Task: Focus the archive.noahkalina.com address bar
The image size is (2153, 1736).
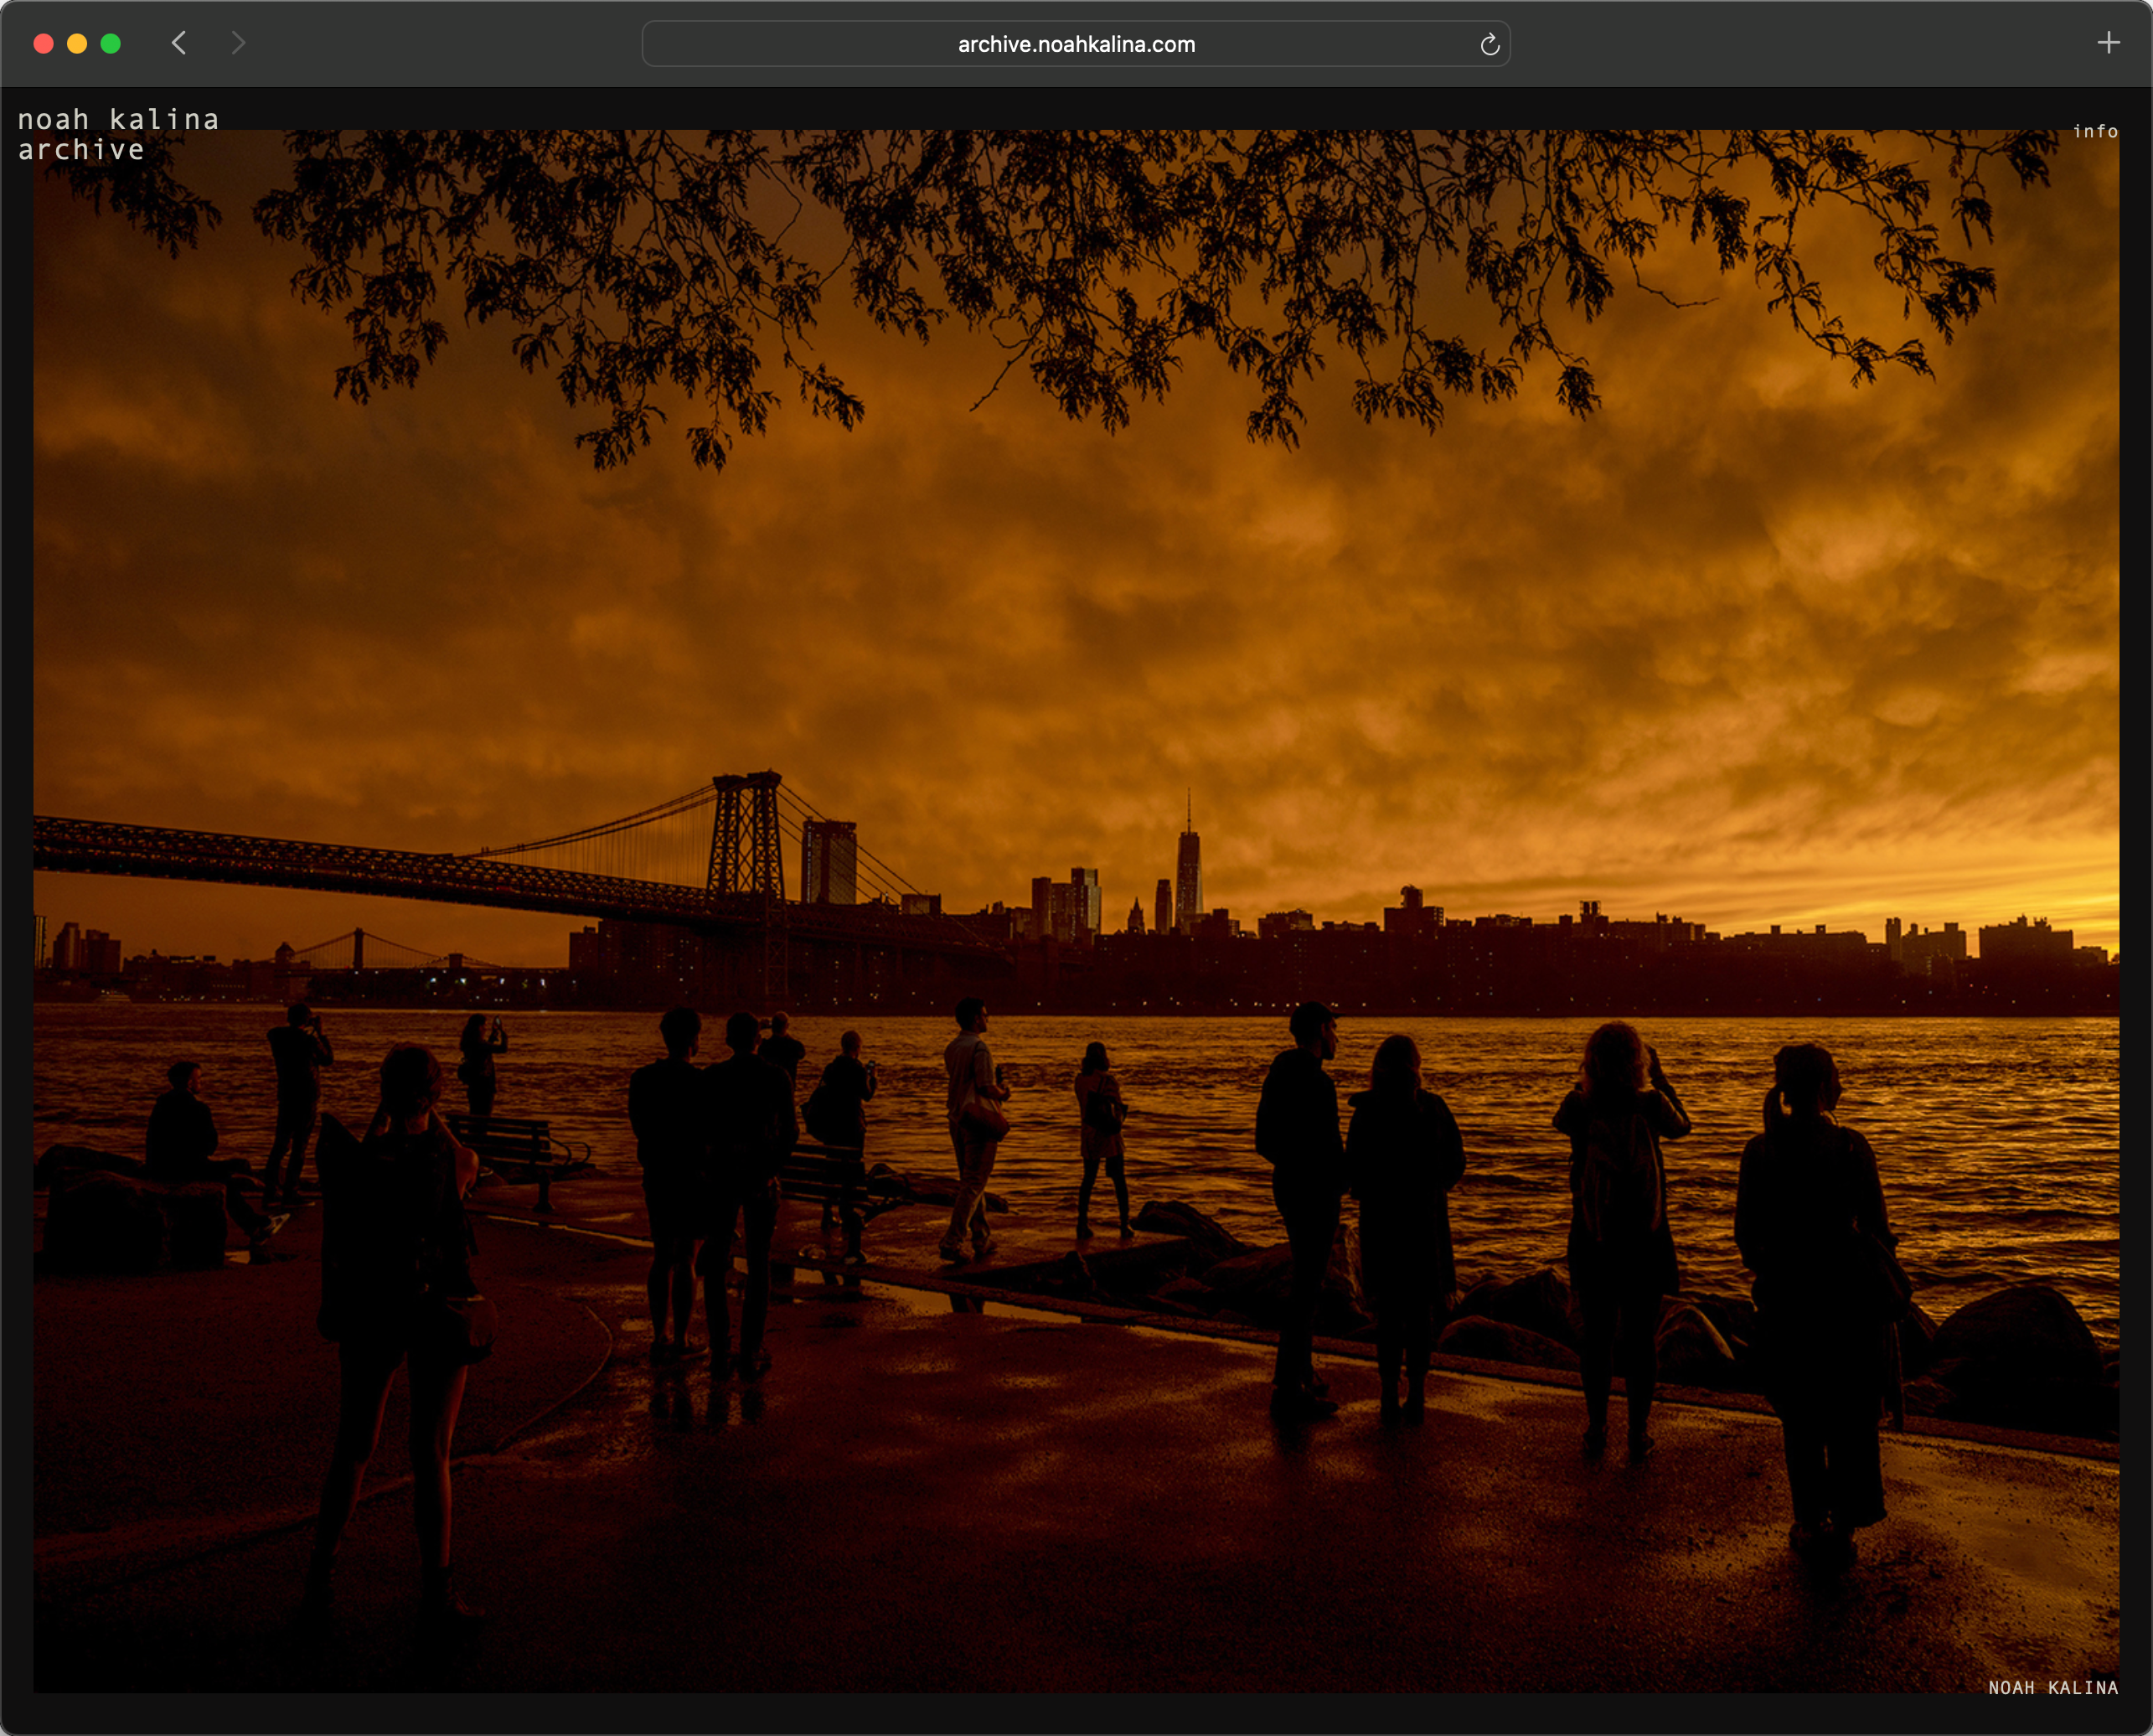Action: [x=1075, y=44]
